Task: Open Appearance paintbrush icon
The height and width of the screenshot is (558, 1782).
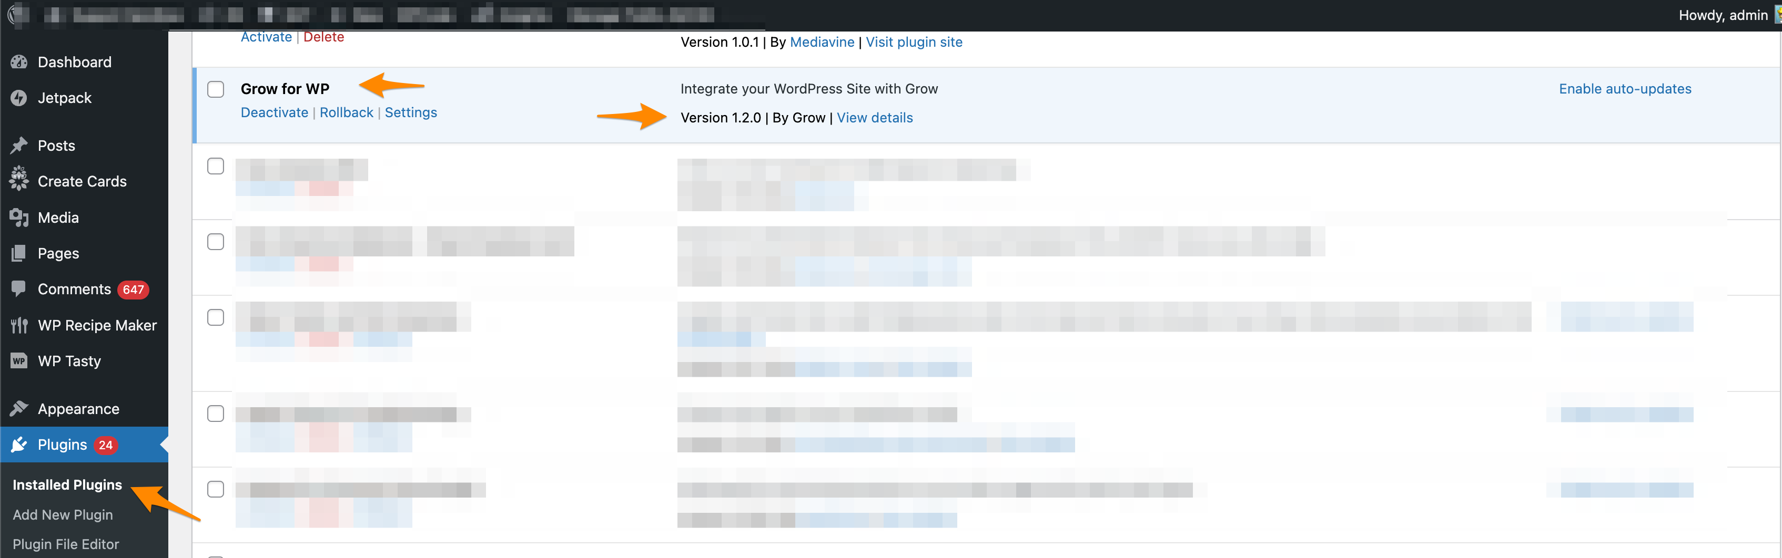Action: [x=19, y=409]
